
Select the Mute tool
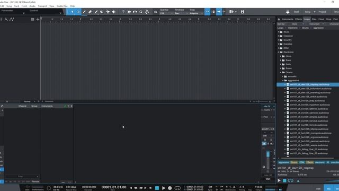pyautogui.click(x=102, y=12)
